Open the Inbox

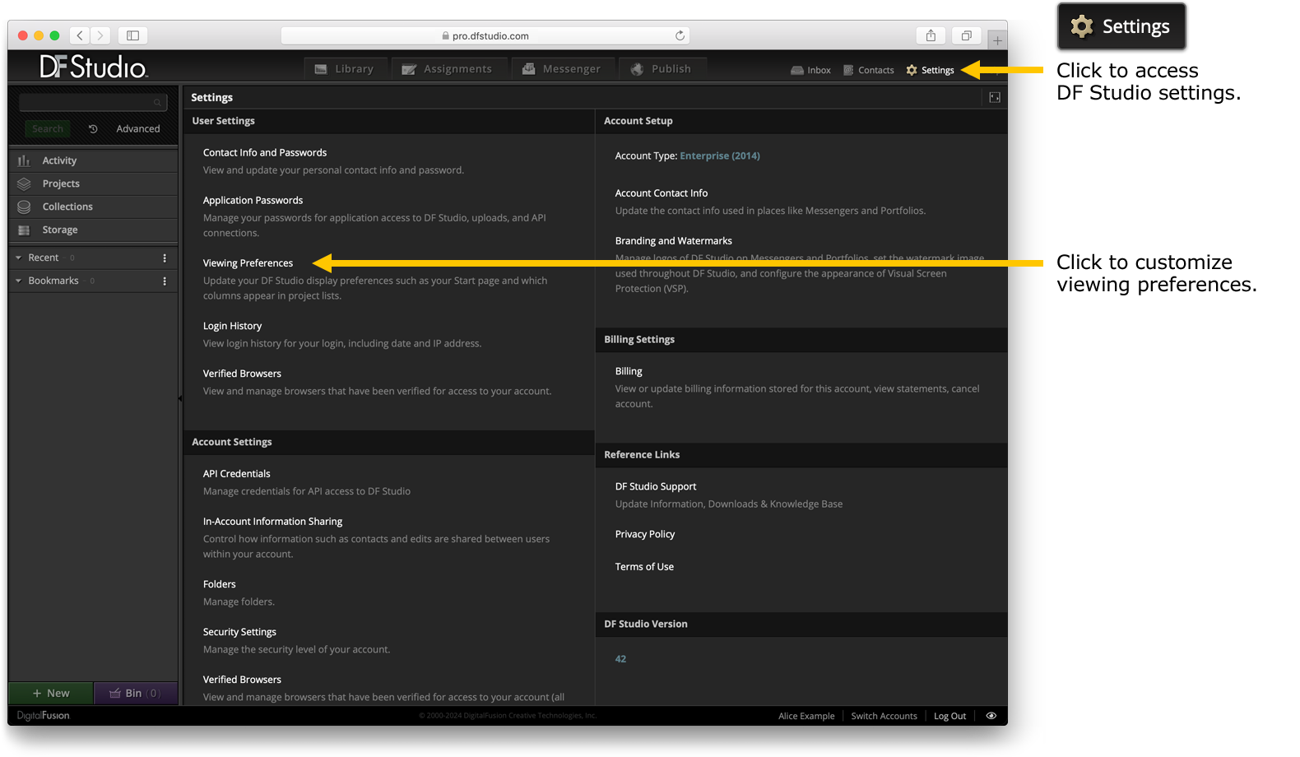pos(810,71)
